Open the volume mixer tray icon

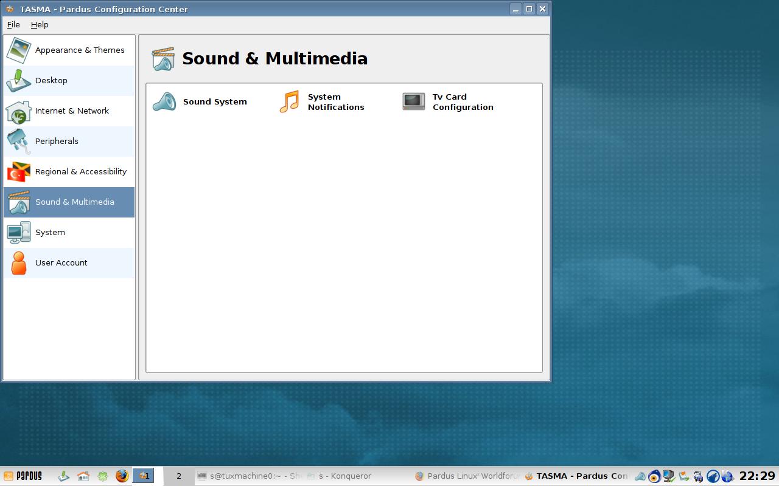[x=640, y=476]
